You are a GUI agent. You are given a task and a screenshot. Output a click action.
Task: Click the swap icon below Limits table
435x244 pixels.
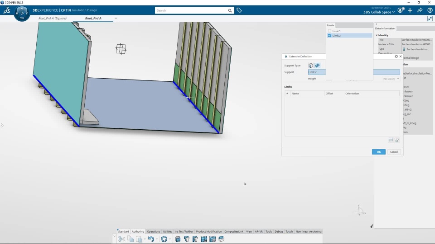click(391, 140)
